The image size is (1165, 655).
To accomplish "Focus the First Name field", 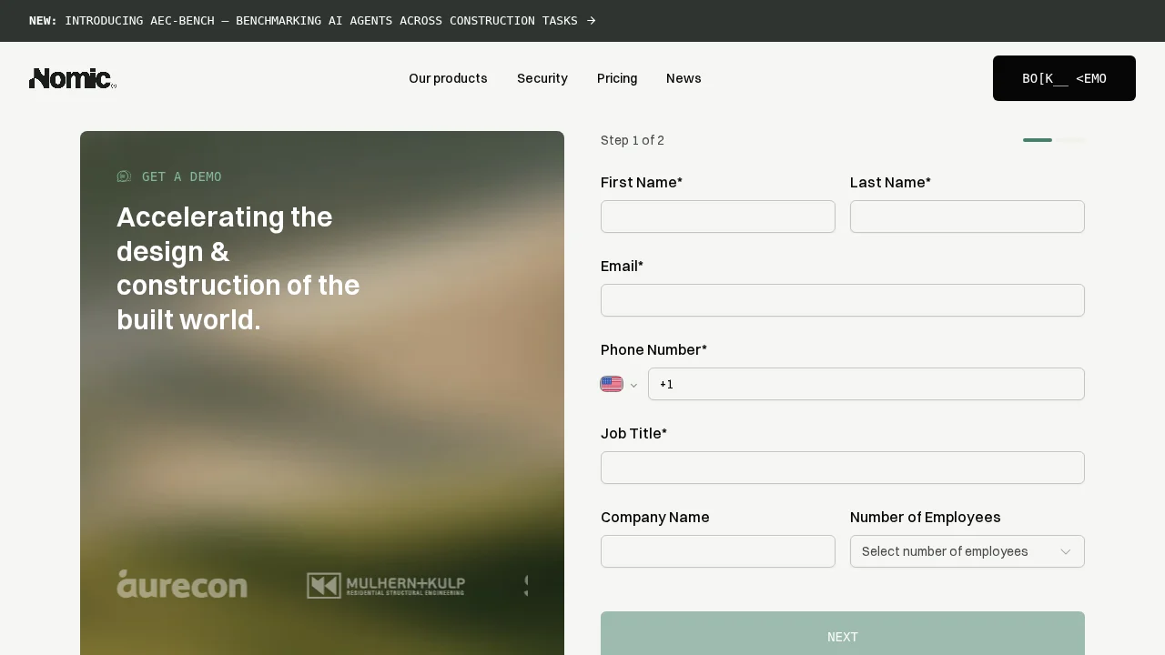I will click(717, 217).
